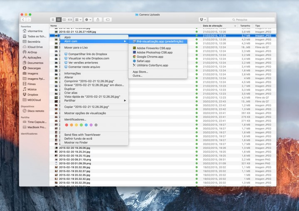Switch to Cover Flow view

70,19
